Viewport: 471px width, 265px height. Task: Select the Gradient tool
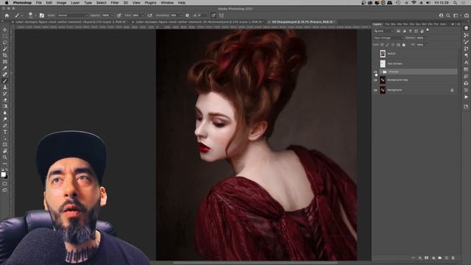[x=5, y=106]
